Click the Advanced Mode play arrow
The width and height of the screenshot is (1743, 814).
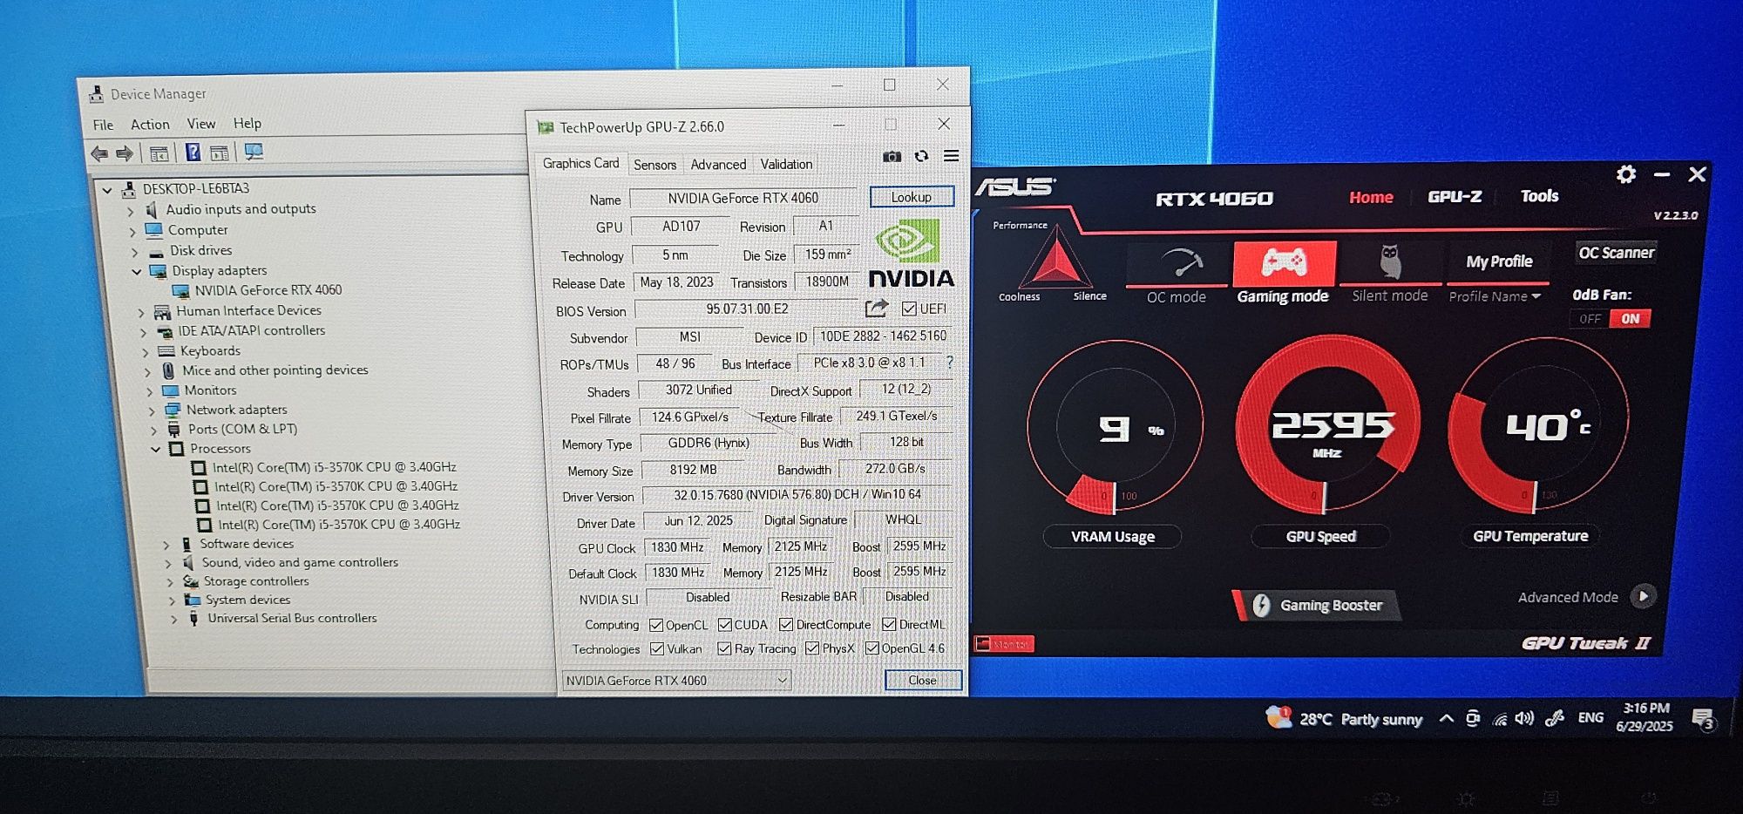point(1643,596)
